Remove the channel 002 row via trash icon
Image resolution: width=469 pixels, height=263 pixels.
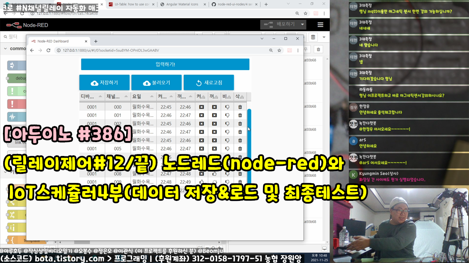240,124
